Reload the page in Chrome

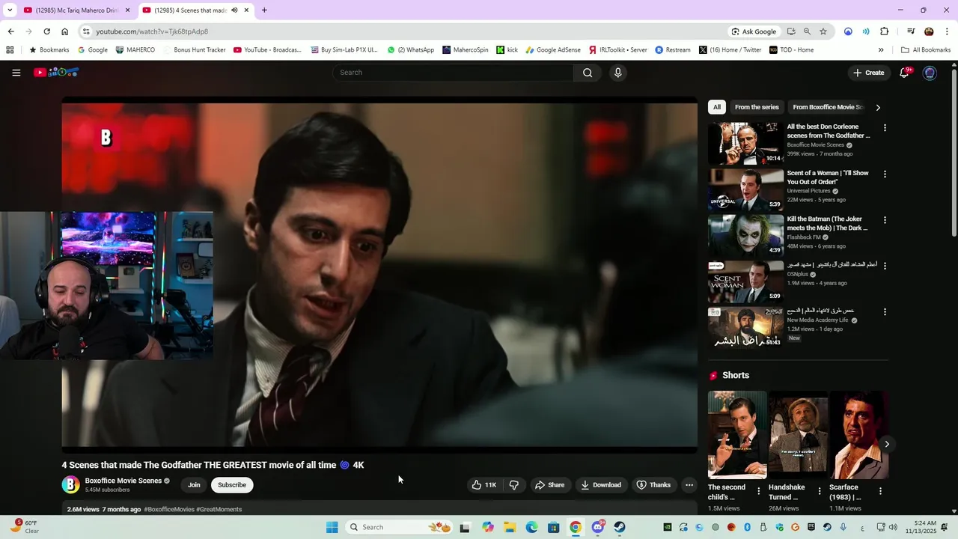coord(46,31)
